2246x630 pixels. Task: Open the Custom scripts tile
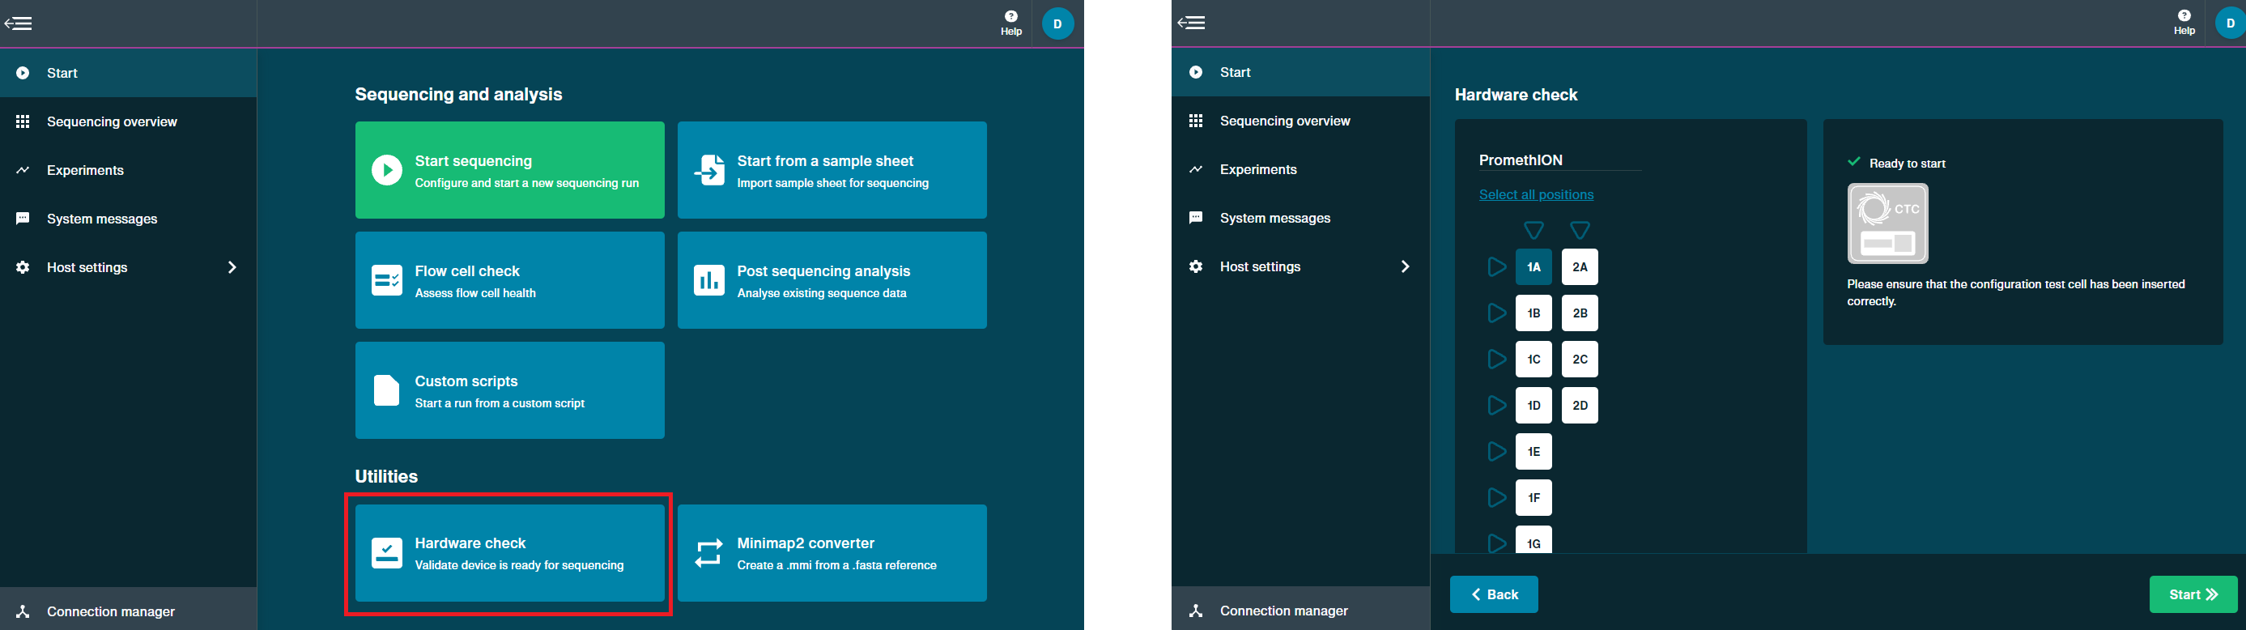[510, 390]
